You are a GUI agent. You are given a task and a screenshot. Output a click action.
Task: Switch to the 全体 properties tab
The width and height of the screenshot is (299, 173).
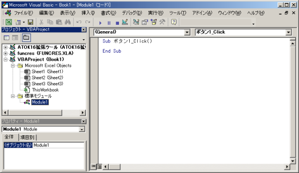coord(9,137)
